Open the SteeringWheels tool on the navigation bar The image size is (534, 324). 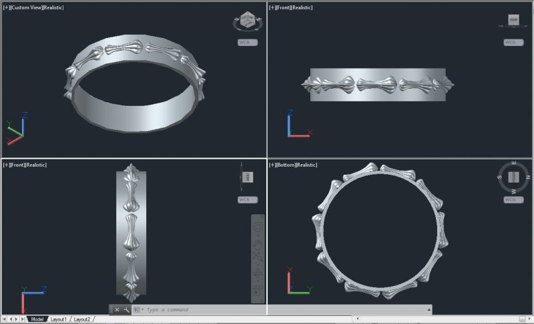pos(258,226)
